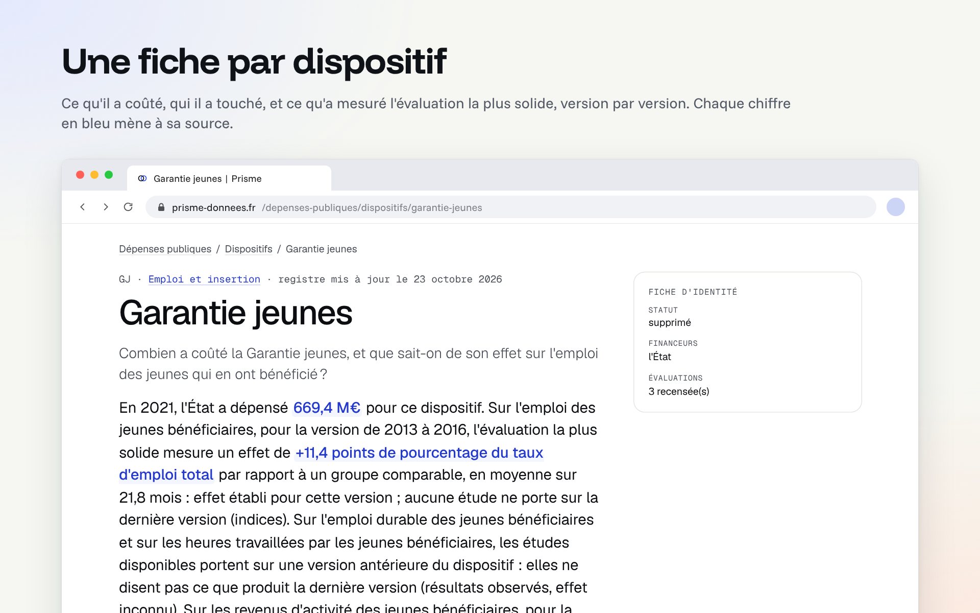This screenshot has height=613, width=980.
Task: Click the Garantie jeunes breadcrumb text
Action: pos(321,249)
